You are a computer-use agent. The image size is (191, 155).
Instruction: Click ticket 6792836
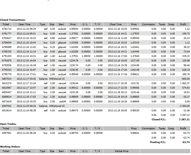click(x=7, y=65)
